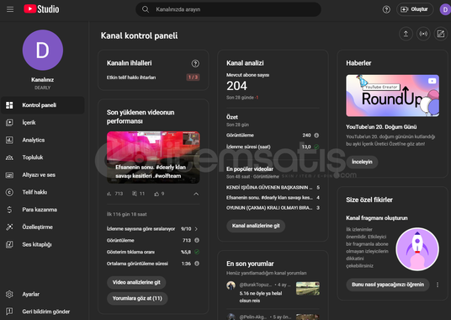The width and height of the screenshot is (451, 320).
Task: Open video thumbnail beside BurakTopuz comment
Action: 307,288
